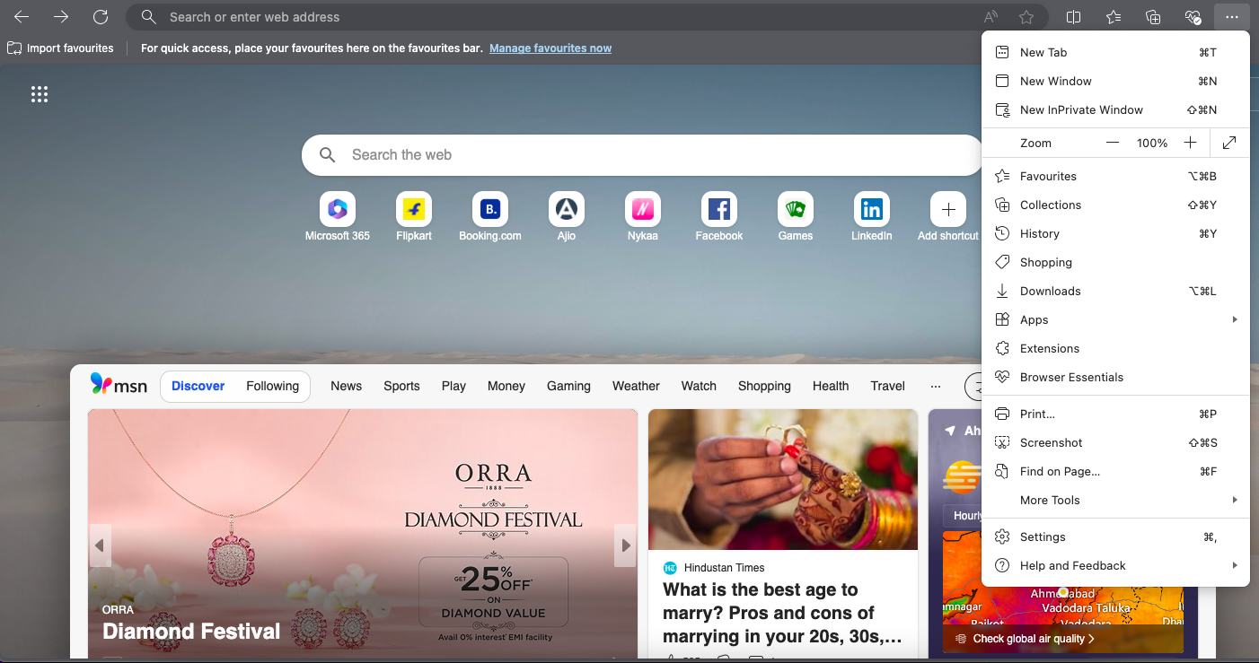Reload the page with the refresh icon
This screenshot has height=663, width=1259.
point(101,17)
